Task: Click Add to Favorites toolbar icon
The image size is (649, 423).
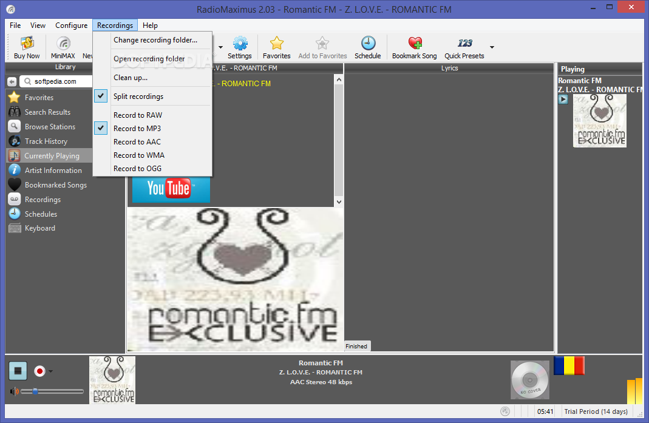Action: [322, 47]
